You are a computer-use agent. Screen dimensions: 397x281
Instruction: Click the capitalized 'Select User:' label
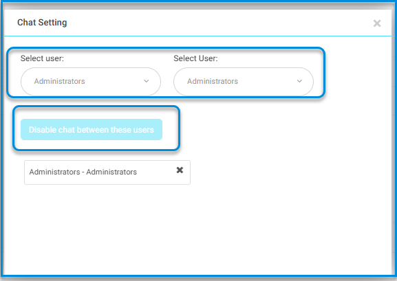tap(195, 58)
